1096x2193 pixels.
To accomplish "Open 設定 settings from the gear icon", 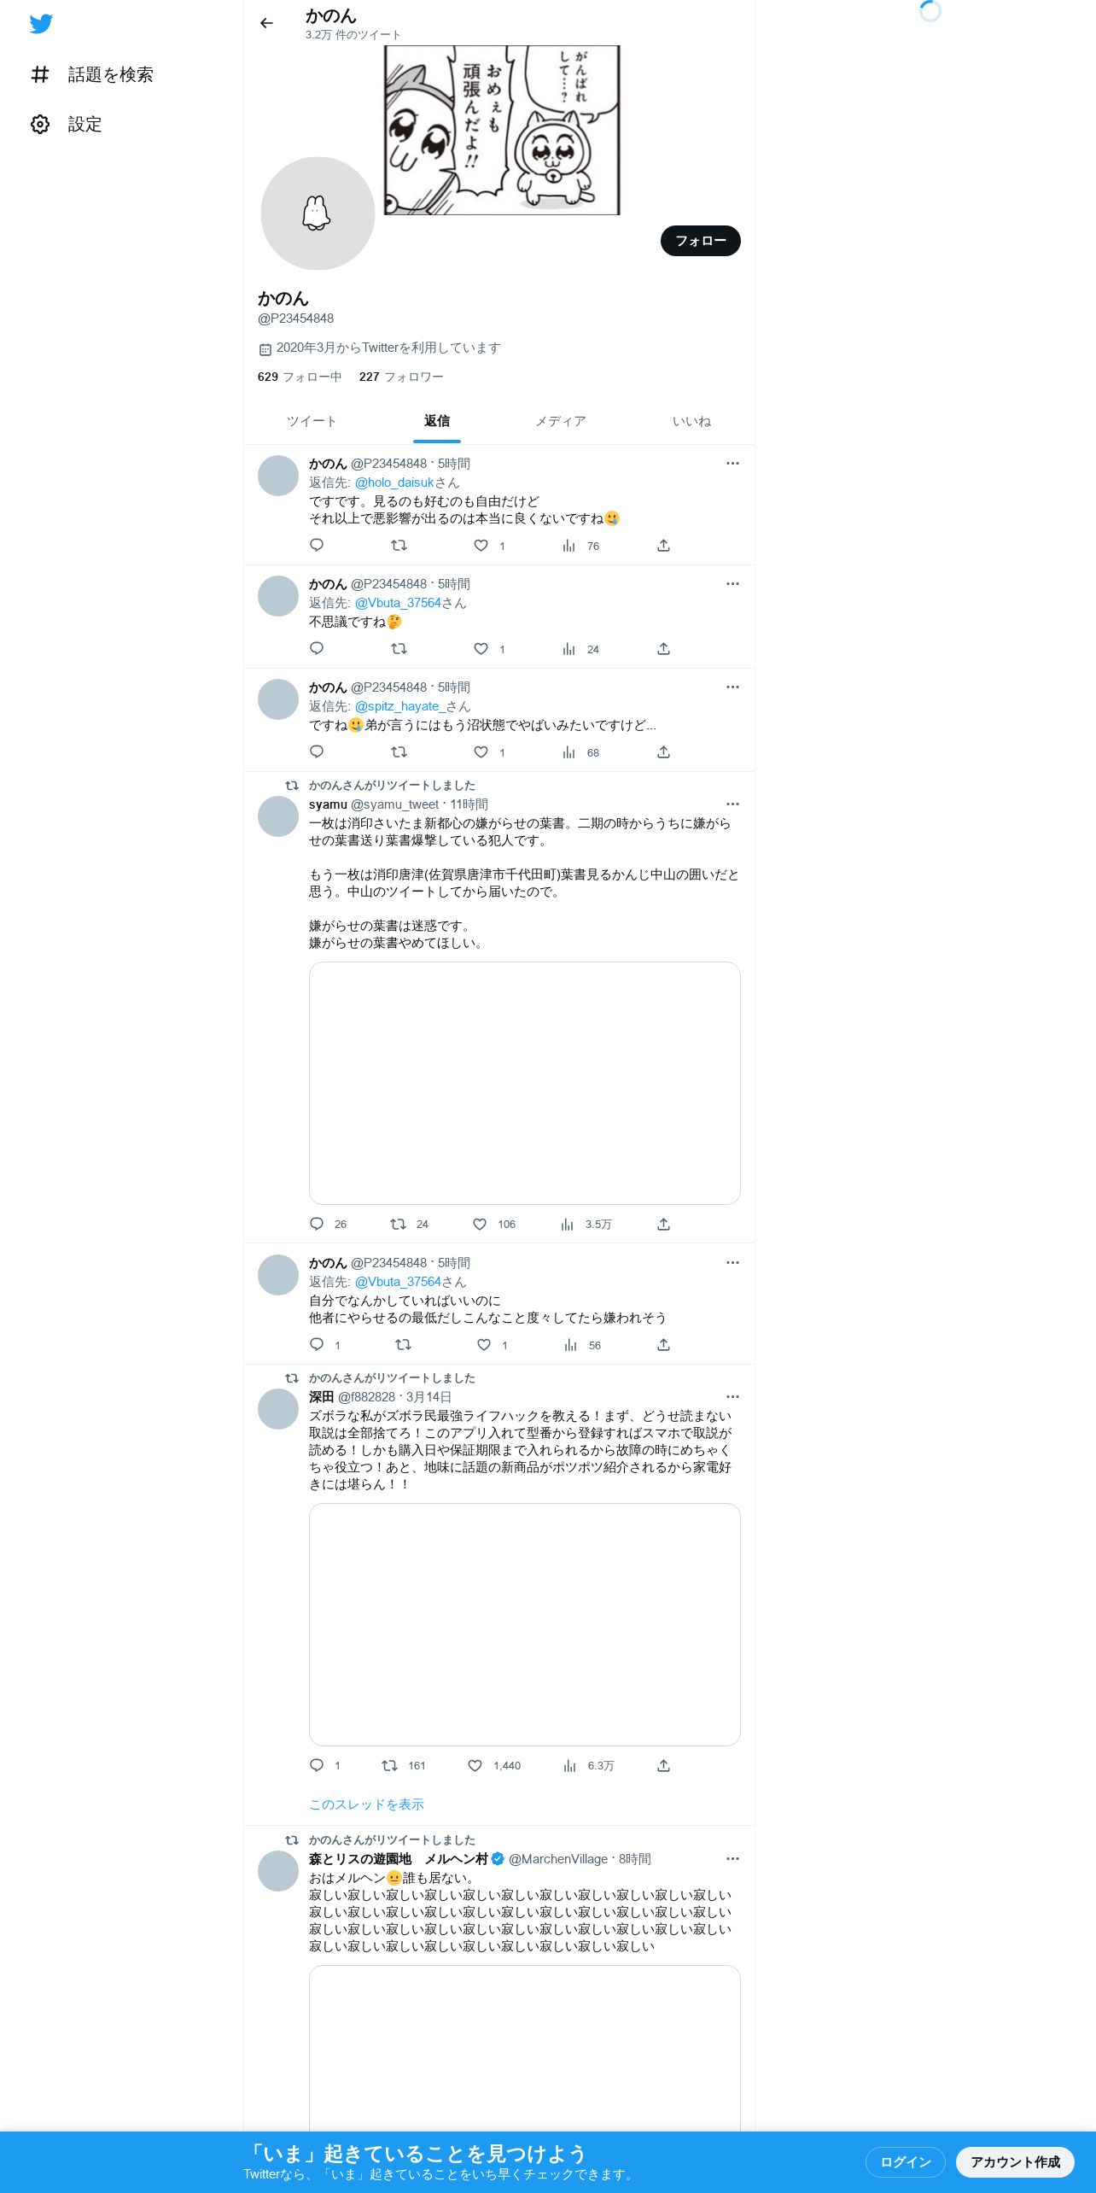I will pyautogui.click(x=40, y=124).
